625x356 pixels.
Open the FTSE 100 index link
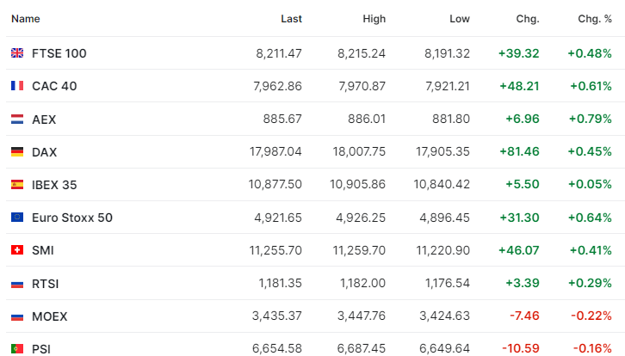(59, 53)
